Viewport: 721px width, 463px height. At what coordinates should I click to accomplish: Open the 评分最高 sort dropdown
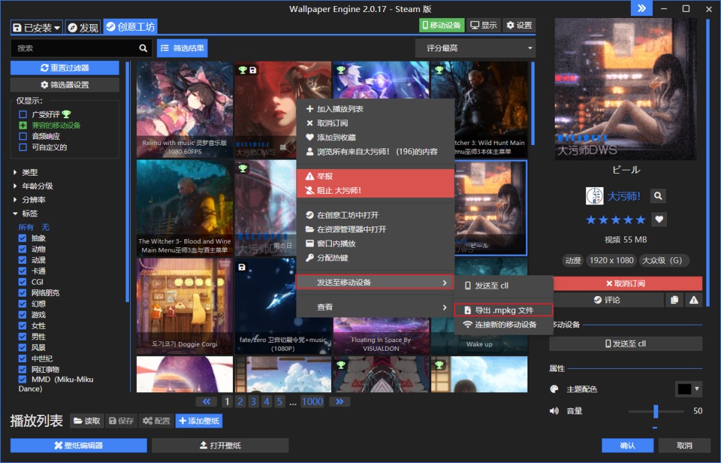tap(475, 48)
